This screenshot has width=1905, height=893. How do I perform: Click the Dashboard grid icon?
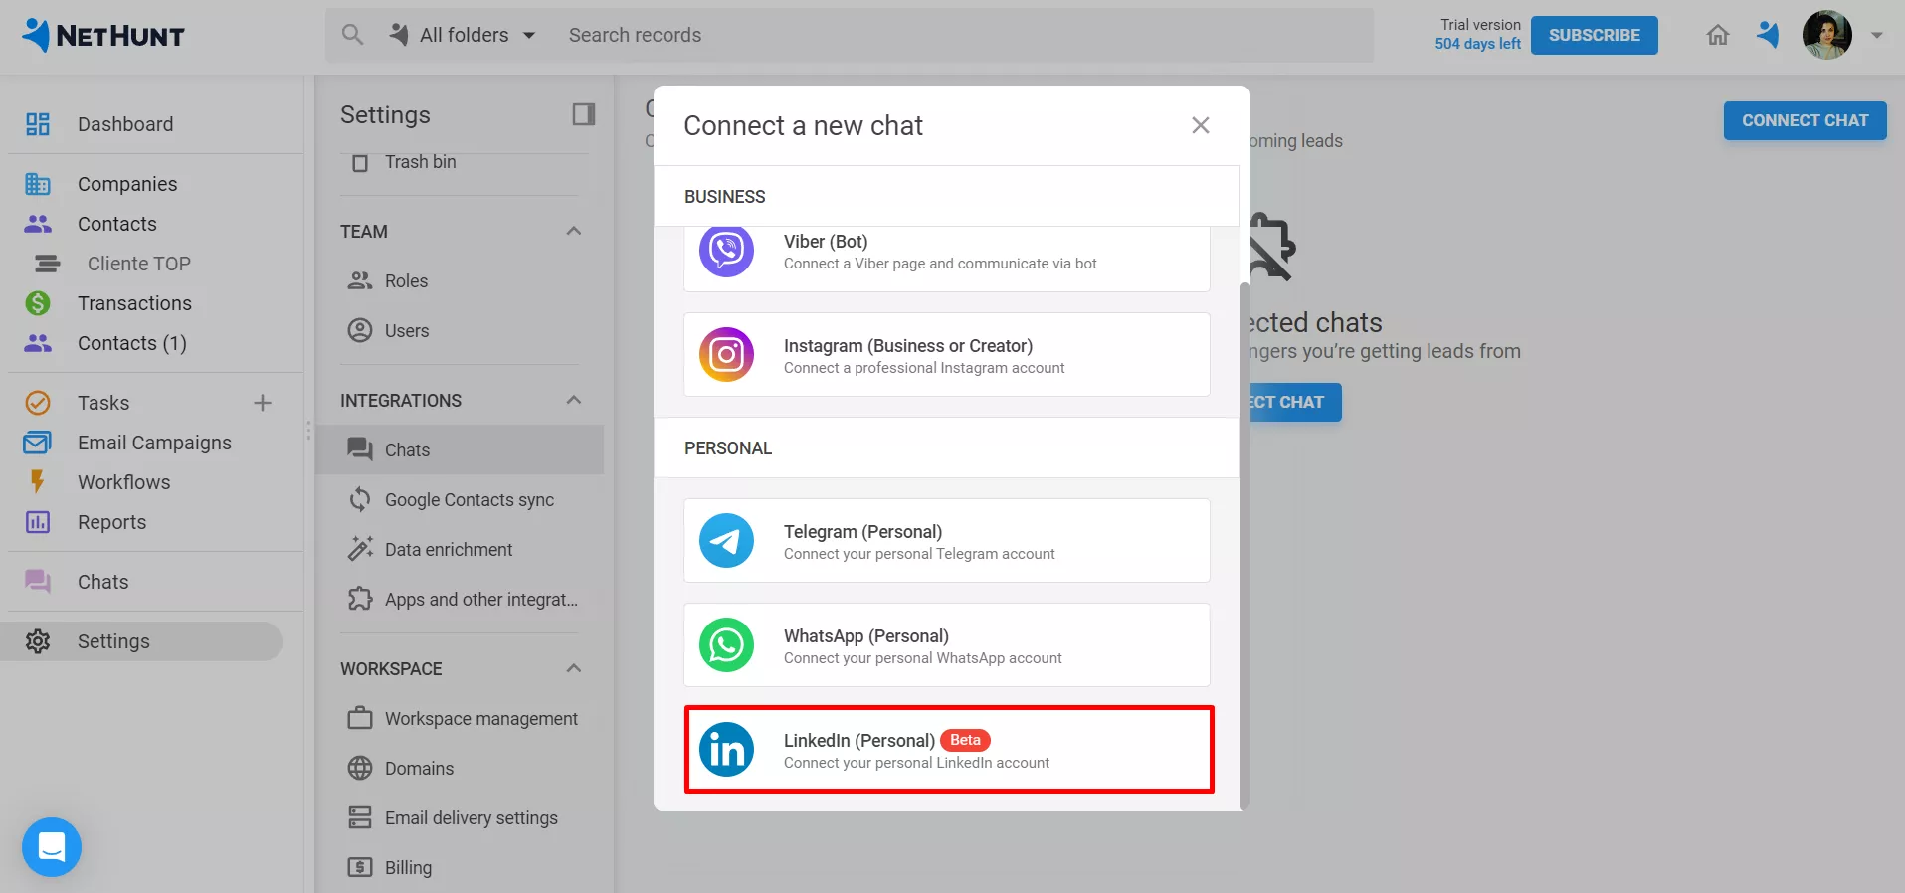click(38, 124)
